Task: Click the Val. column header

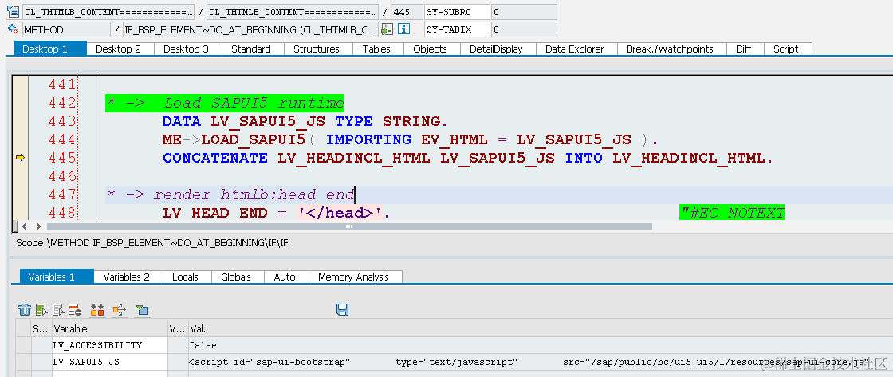Action: pyautogui.click(x=541, y=328)
